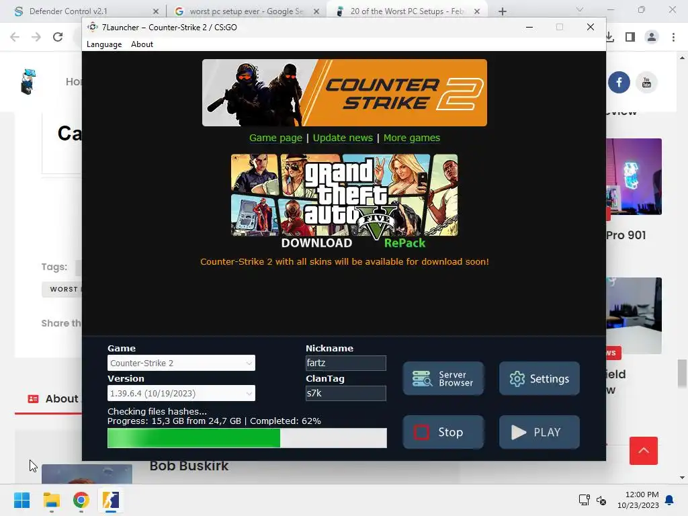
Task: Go forward in the browser
Action: coord(36,37)
